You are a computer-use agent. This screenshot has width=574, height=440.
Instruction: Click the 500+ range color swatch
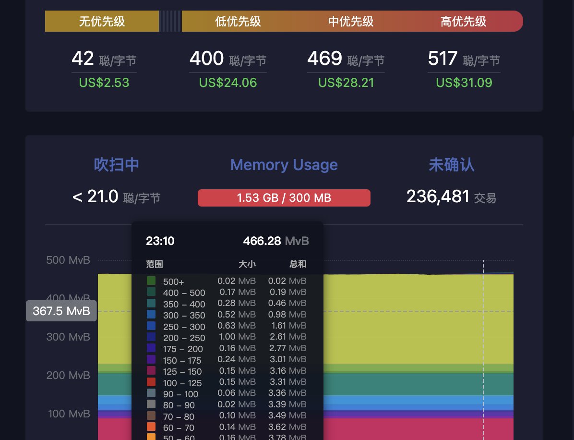coord(151,281)
